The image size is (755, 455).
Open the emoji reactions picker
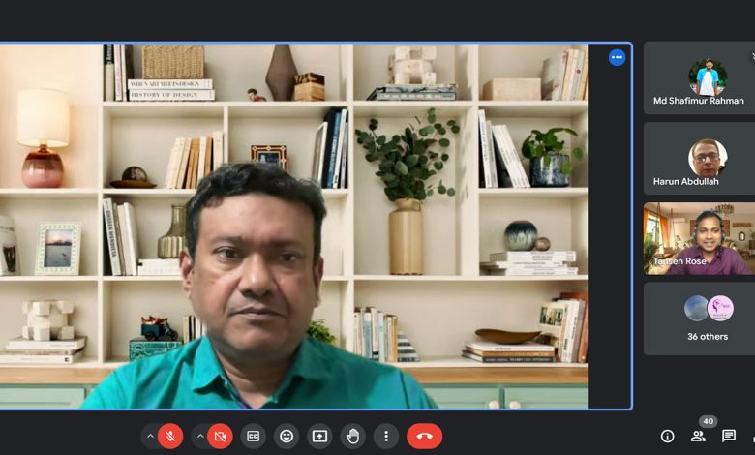[x=287, y=437]
